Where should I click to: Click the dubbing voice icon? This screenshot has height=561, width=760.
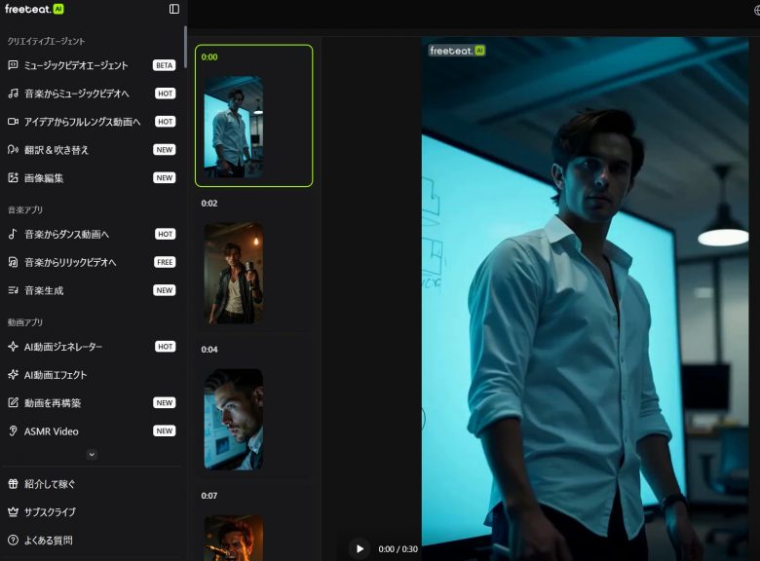[x=13, y=150]
